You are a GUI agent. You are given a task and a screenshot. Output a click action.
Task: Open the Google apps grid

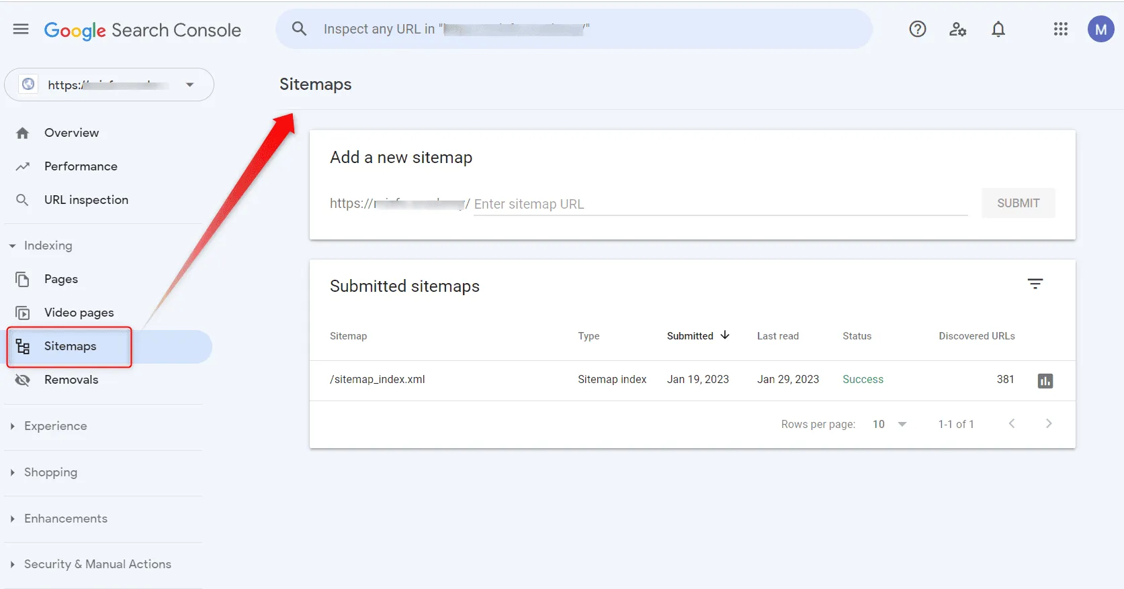(1061, 29)
